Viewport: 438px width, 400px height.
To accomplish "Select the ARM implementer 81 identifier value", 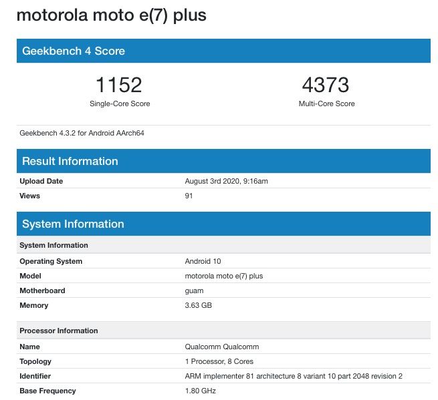I will pos(294,376).
